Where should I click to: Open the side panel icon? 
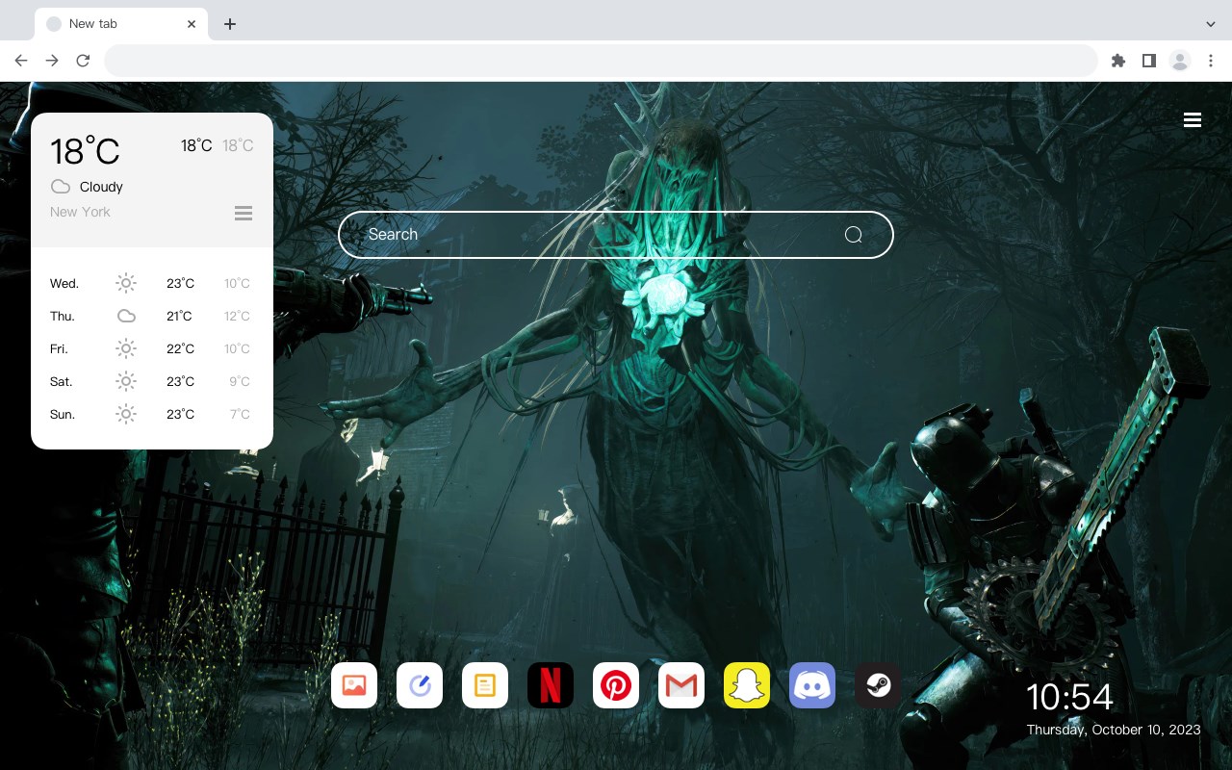1149,60
